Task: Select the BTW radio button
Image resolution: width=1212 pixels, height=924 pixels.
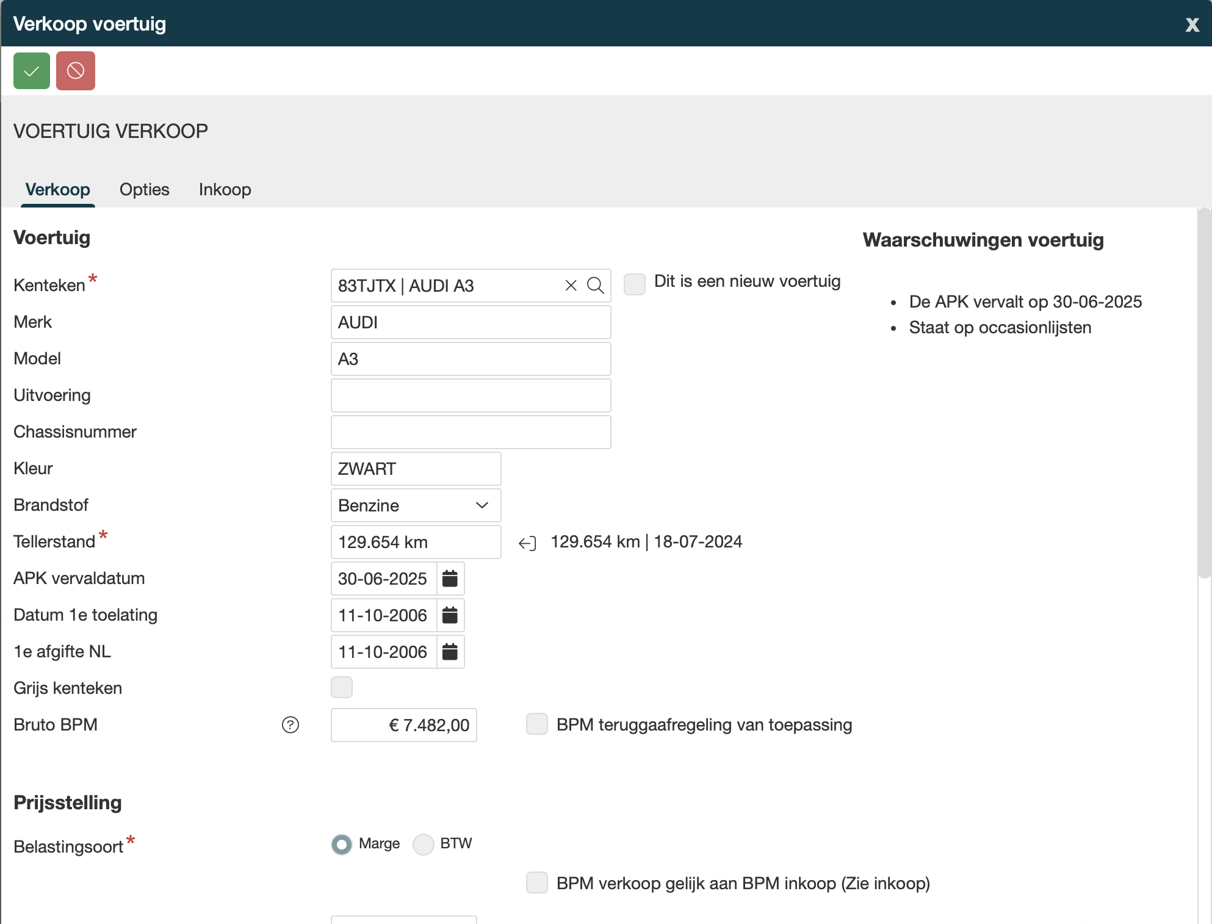Action: [x=424, y=844]
